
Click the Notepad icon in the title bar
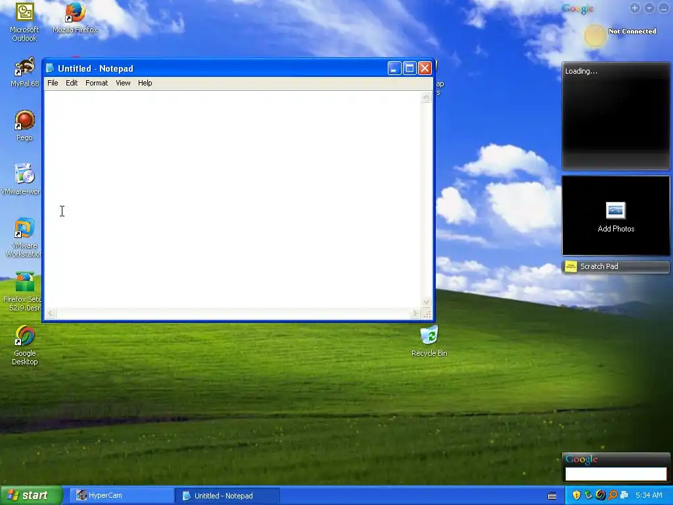50,68
